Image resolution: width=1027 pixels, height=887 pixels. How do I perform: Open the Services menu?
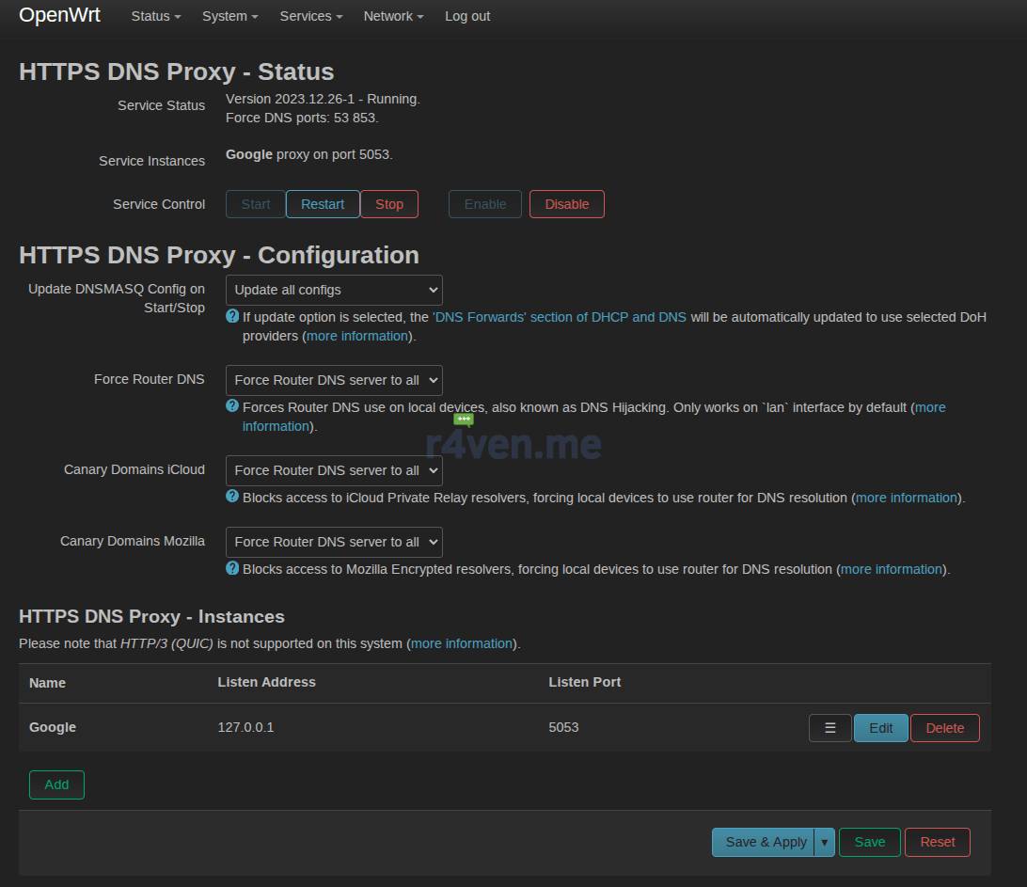[x=310, y=16]
